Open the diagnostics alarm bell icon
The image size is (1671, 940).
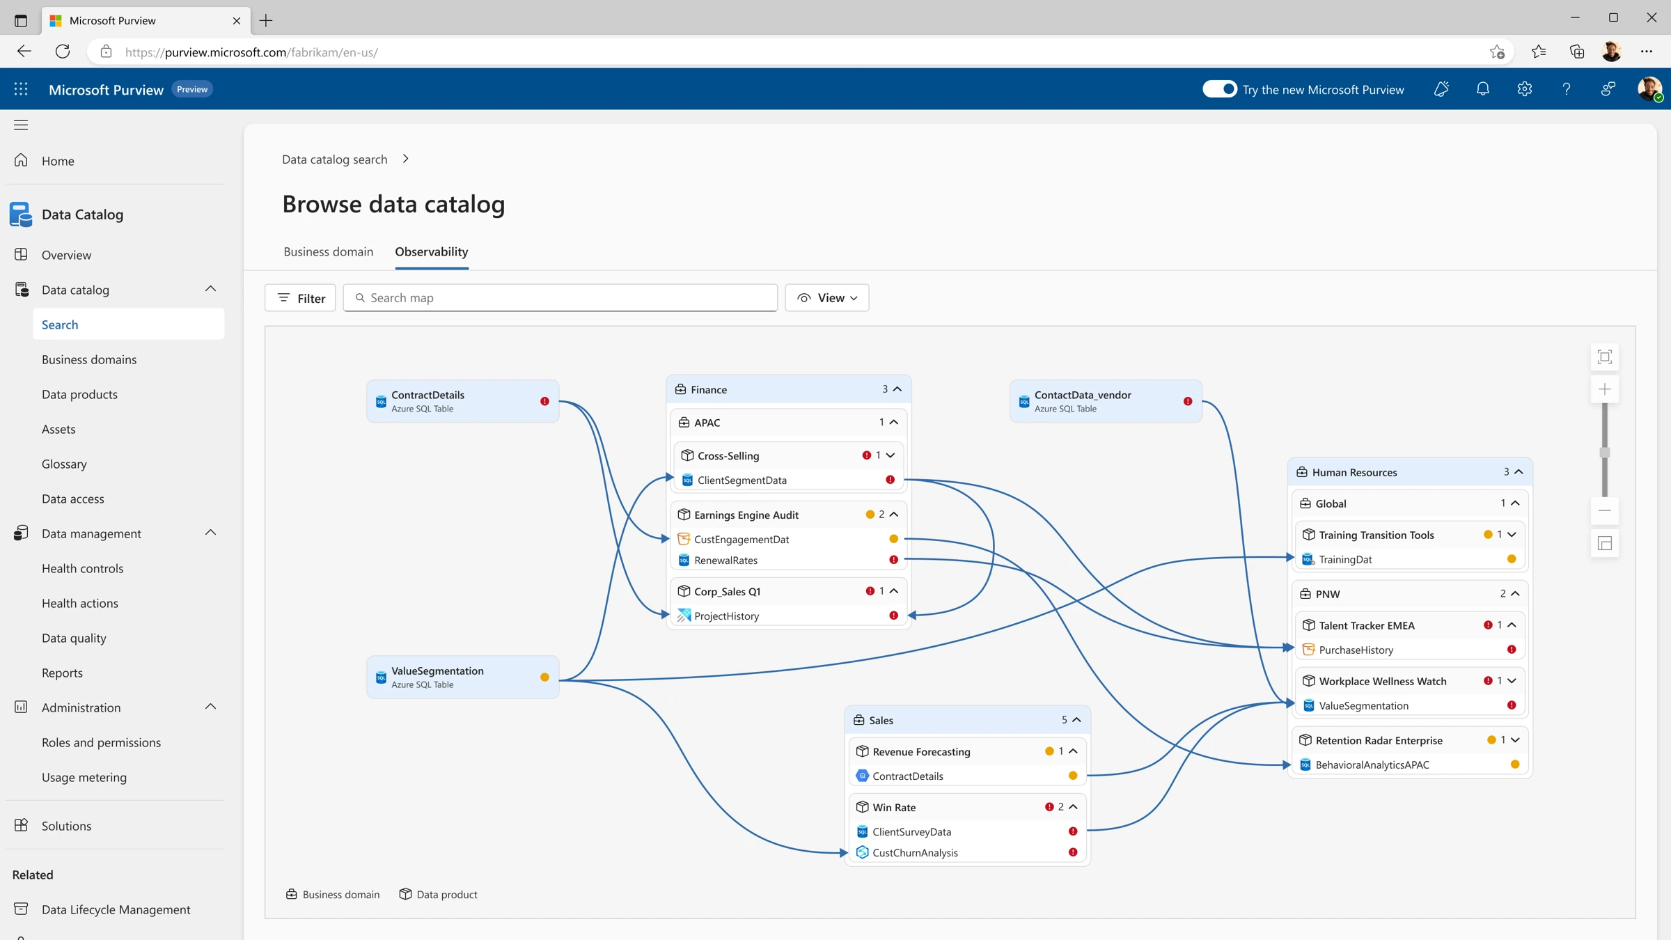click(x=1441, y=89)
